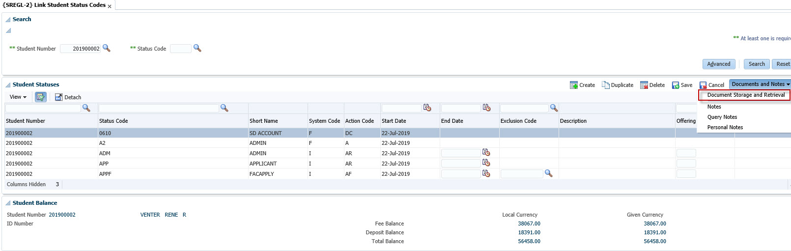
Task: Expand the Documents and Notes dropdown
Action: [x=760, y=84]
